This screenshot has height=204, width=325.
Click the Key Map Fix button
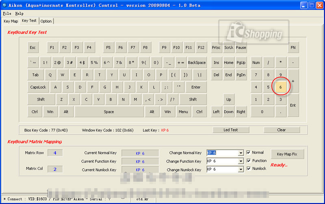pyautogui.click(x=287, y=154)
